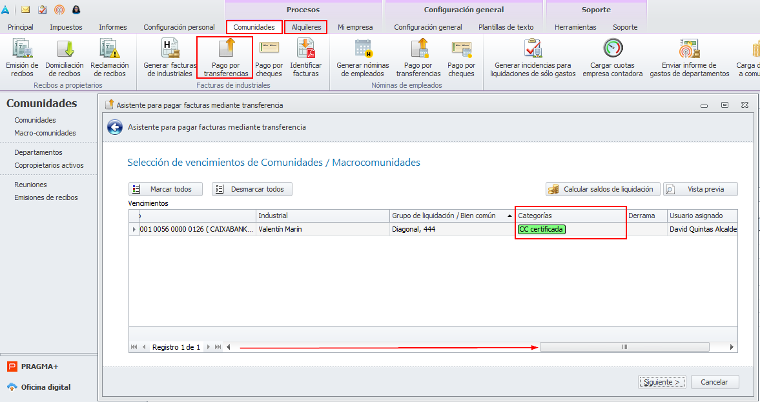Click the user avatar icon in the top bar
The width and height of the screenshot is (760, 402).
click(x=76, y=10)
